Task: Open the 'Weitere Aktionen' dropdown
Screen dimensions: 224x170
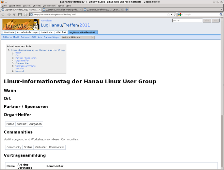Action: pos(78,37)
